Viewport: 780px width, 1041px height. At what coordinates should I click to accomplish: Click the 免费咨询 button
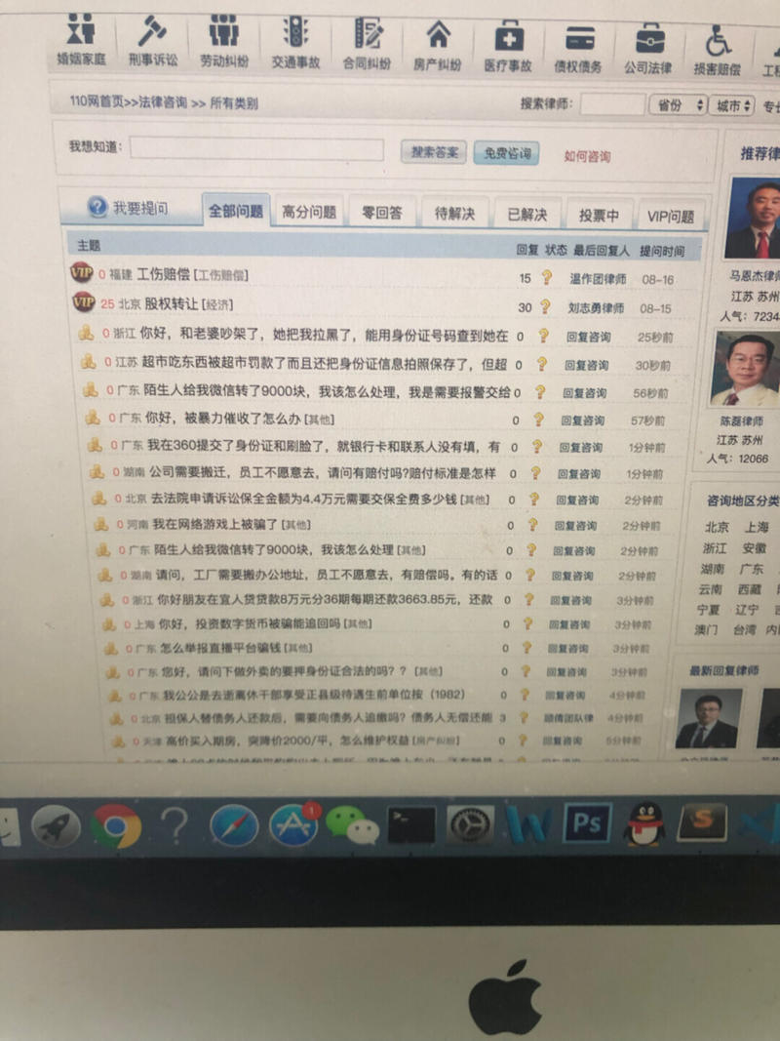point(506,155)
